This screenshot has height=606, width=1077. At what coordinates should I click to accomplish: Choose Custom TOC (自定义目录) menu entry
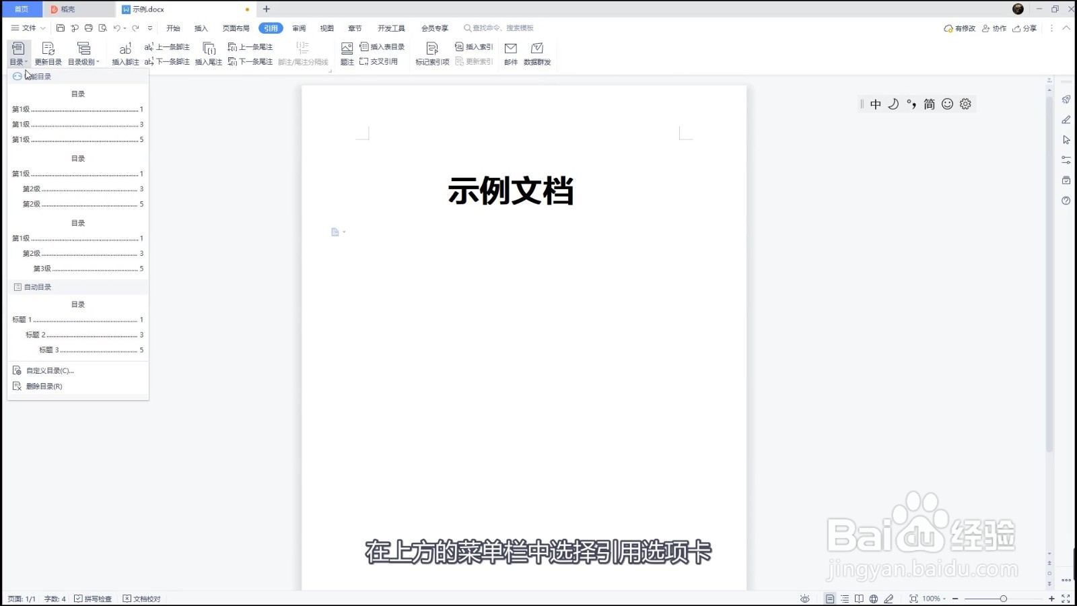78,370
